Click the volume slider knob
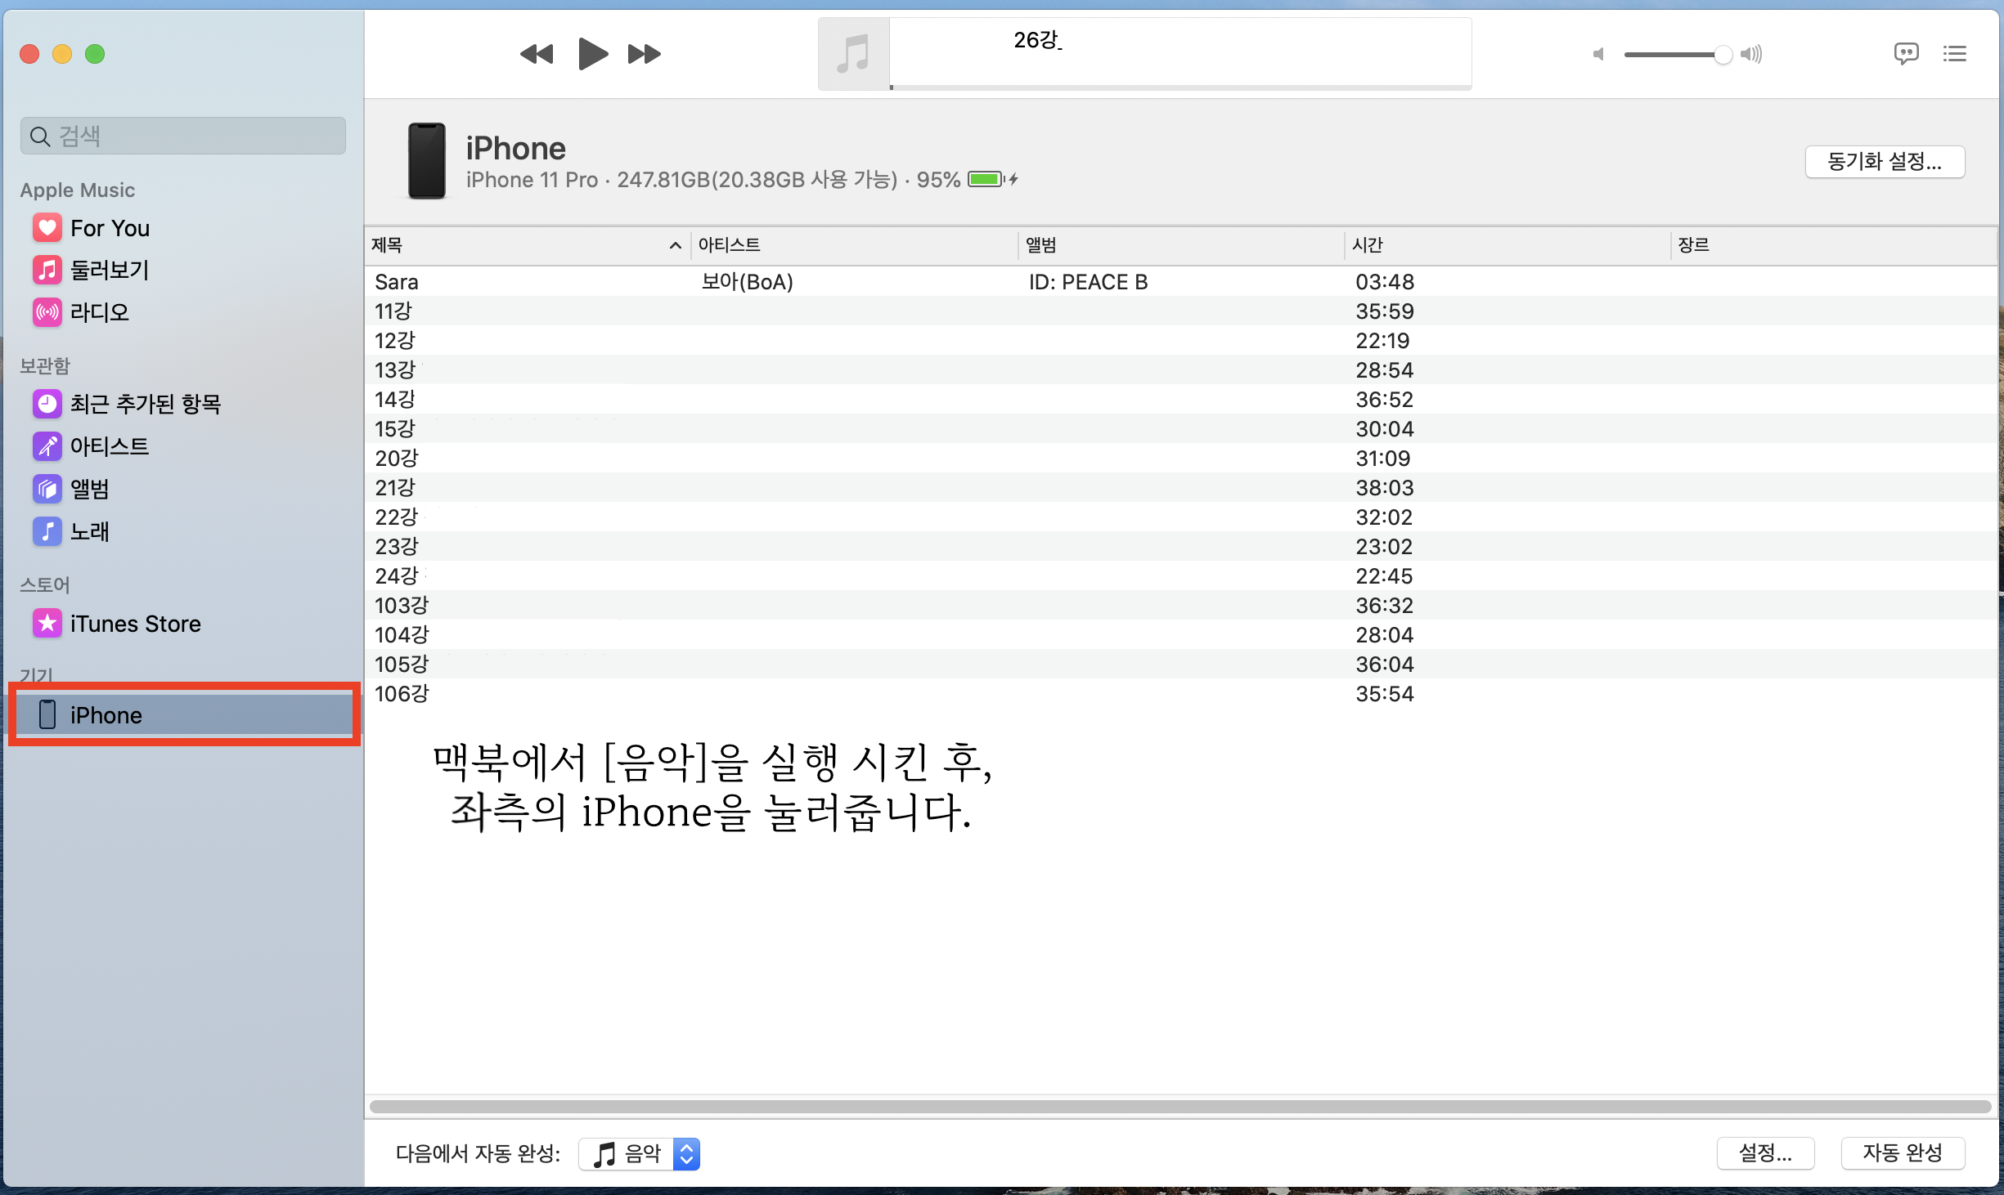2004x1195 pixels. tap(1722, 55)
